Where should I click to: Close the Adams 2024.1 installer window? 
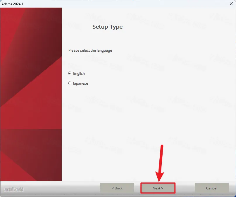[231, 4]
